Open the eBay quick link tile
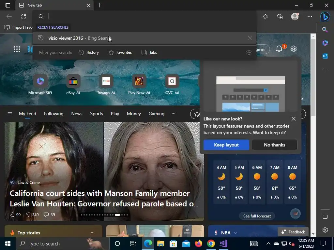Viewport: 334px width, 250px height. click(73, 85)
